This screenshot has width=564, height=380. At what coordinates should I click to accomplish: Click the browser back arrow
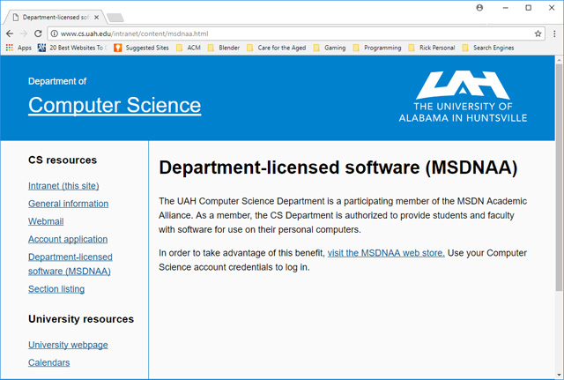tap(10, 33)
